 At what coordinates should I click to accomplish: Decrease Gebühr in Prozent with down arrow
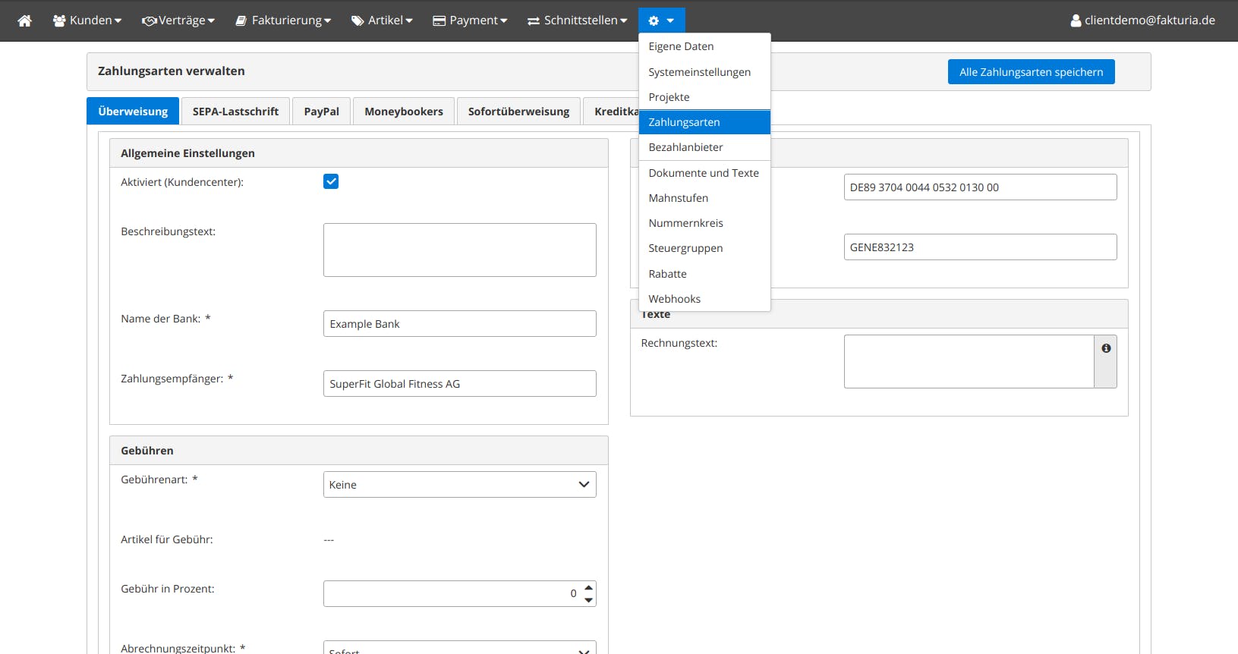pyautogui.click(x=588, y=600)
